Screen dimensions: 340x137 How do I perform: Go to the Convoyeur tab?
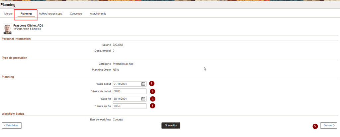point(76,14)
